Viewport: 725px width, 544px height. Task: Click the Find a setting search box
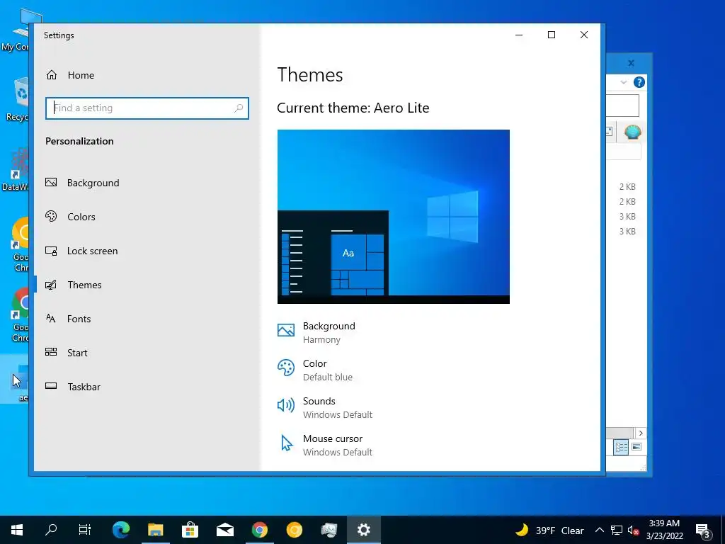click(147, 108)
